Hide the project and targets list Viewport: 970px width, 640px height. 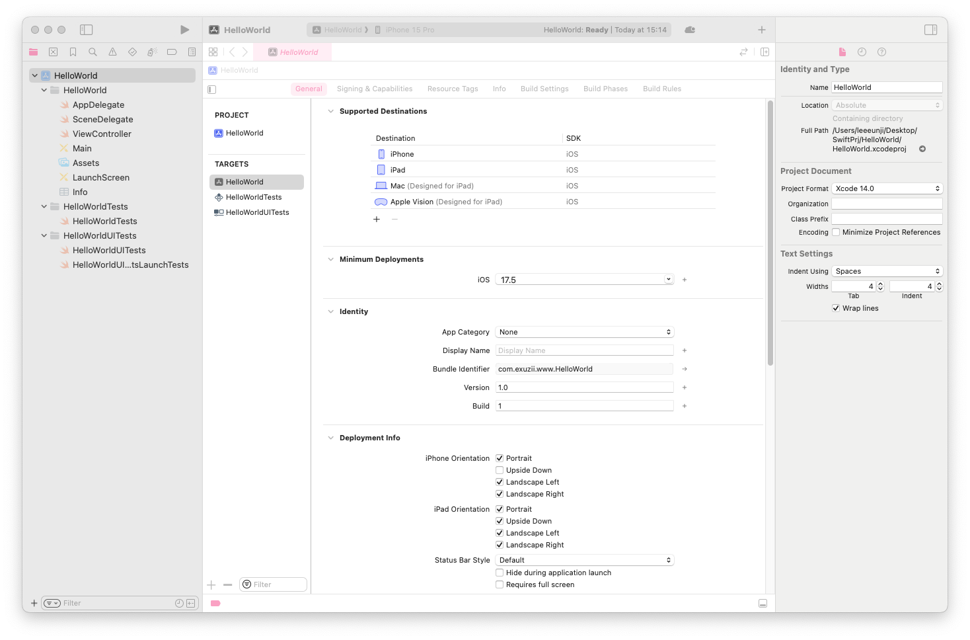point(212,89)
